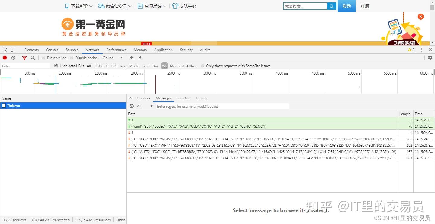
Task: Open the Console panel
Action: 52,50
